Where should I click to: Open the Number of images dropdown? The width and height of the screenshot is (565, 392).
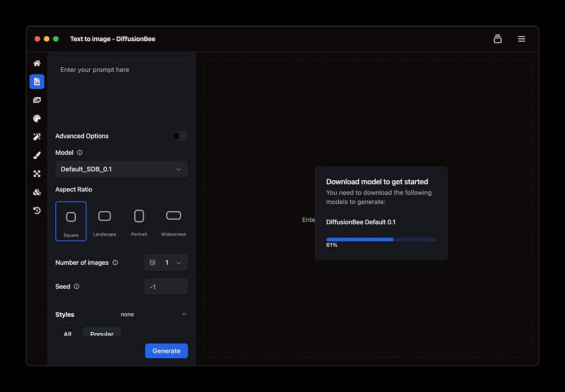tap(166, 263)
